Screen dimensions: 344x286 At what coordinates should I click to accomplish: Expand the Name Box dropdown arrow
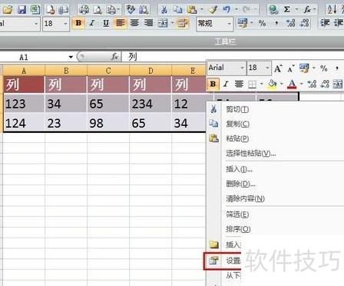point(71,57)
